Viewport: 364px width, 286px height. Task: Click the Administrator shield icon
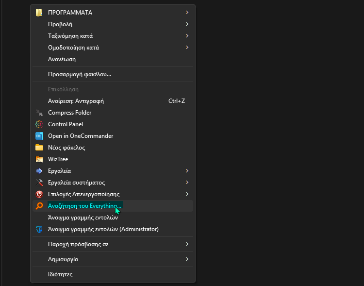tap(39, 229)
